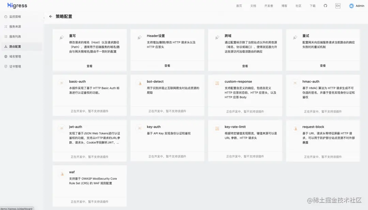Click the 重写 card plugin icon

click(61, 37)
